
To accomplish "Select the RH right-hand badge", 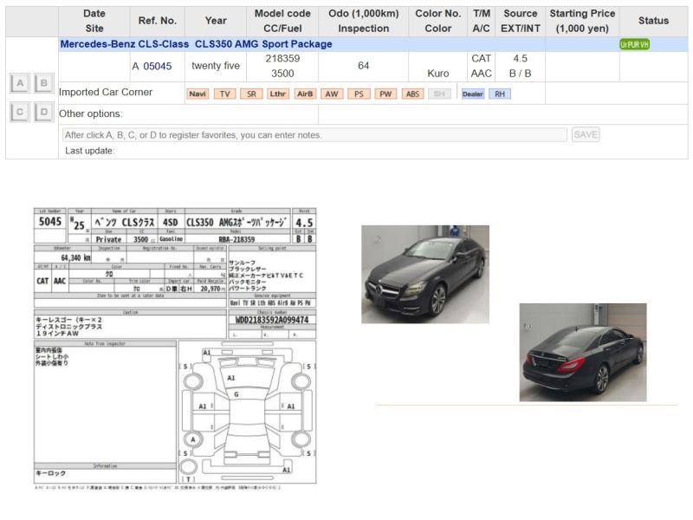I will point(500,94).
